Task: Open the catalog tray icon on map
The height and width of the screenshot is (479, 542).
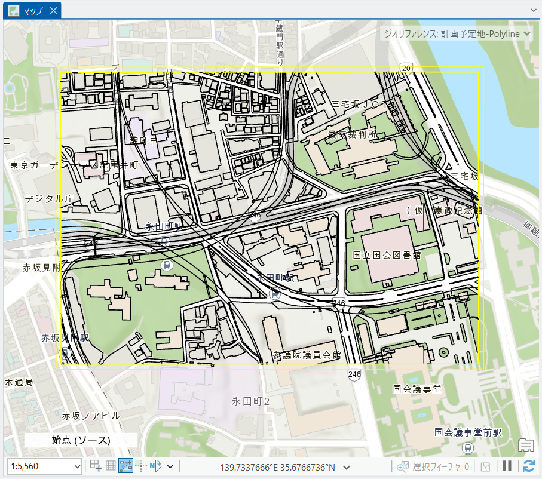Action: click(x=526, y=444)
